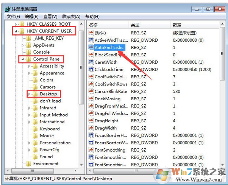Click the ActiveWndTrac... DWORD value icon
Image resolution: width=228 pixels, height=185 pixels.
tap(91, 40)
